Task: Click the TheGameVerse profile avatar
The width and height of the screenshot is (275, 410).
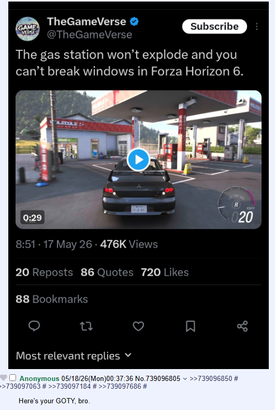Action: (x=27, y=29)
